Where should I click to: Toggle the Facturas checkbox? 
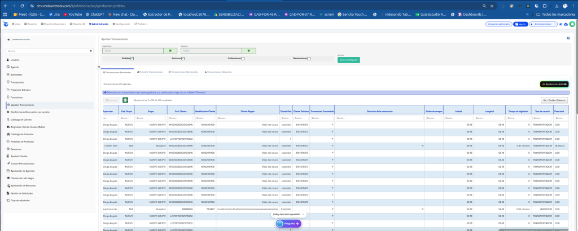point(183,59)
